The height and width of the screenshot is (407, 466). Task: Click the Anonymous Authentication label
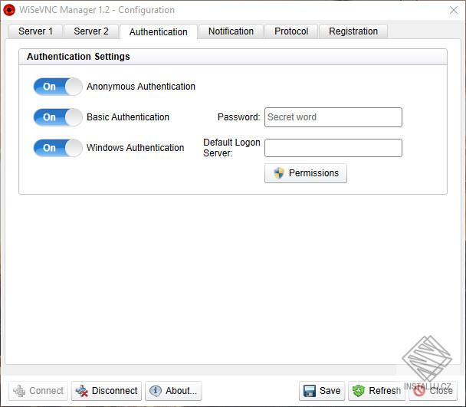(141, 87)
